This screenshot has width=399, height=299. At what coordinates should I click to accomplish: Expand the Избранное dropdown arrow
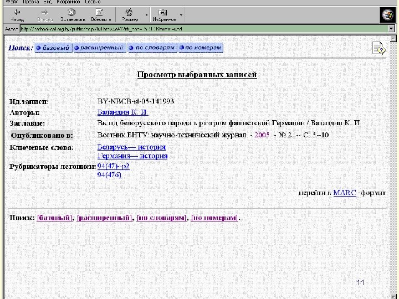click(181, 15)
